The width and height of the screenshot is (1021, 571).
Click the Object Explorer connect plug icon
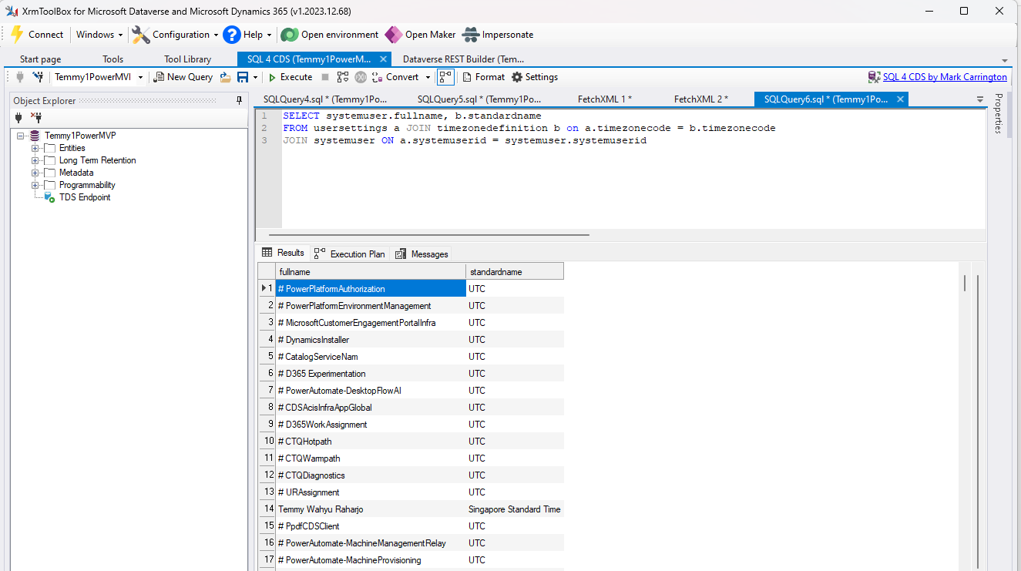(x=19, y=117)
